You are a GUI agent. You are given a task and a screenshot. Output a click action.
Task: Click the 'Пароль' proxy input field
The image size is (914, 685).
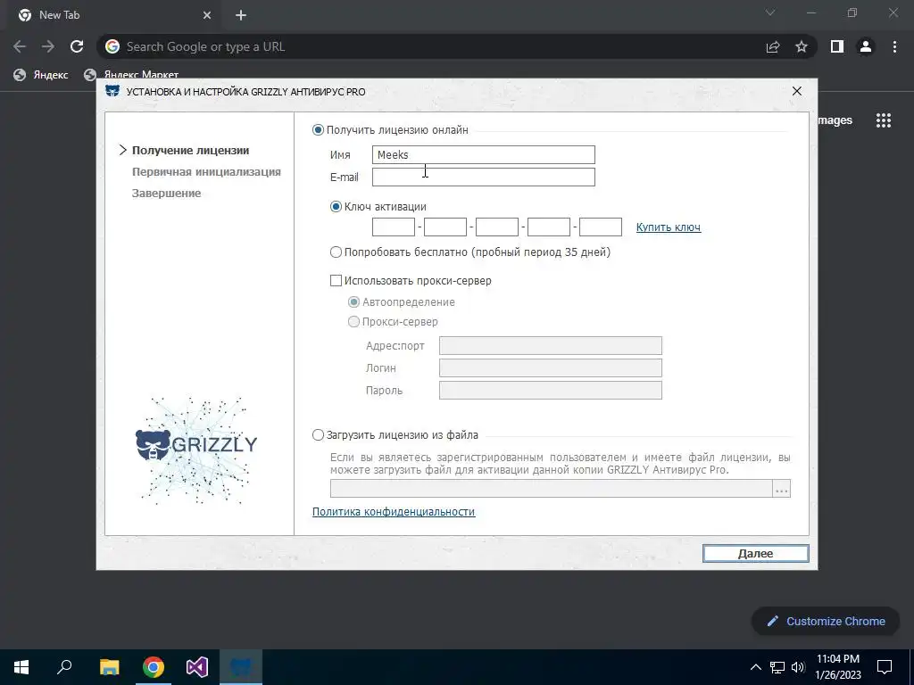click(550, 391)
